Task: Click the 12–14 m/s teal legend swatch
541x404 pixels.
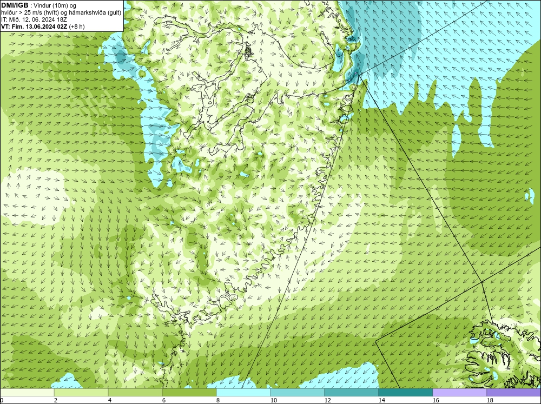Action: pos(352,392)
